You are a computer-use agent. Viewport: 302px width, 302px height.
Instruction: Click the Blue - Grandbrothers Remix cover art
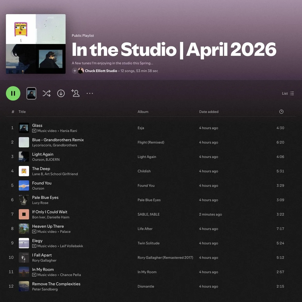tap(24, 142)
